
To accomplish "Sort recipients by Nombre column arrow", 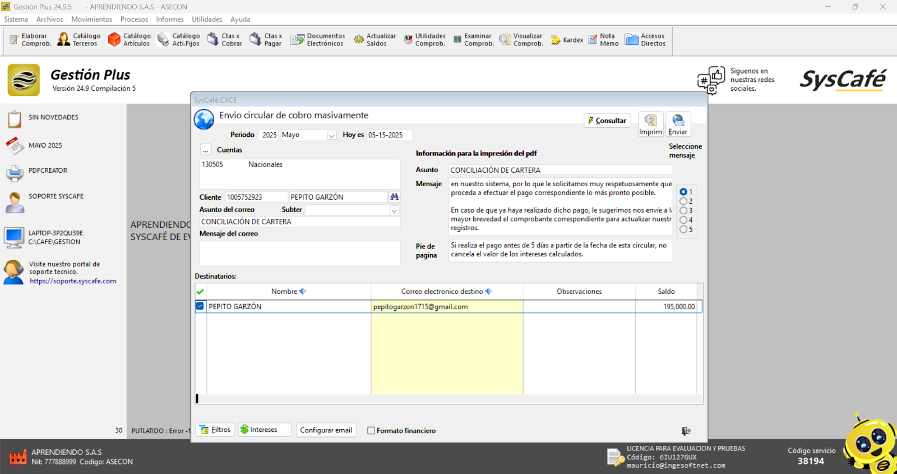I will [x=303, y=292].
